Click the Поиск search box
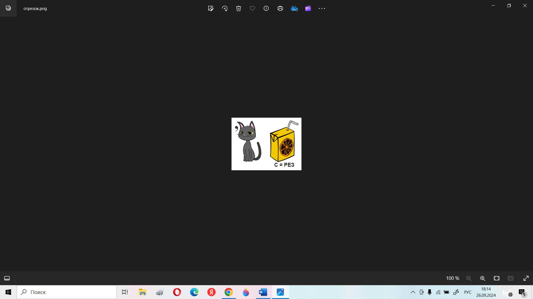This screenshot has height=299, width=533. point(67,292)
